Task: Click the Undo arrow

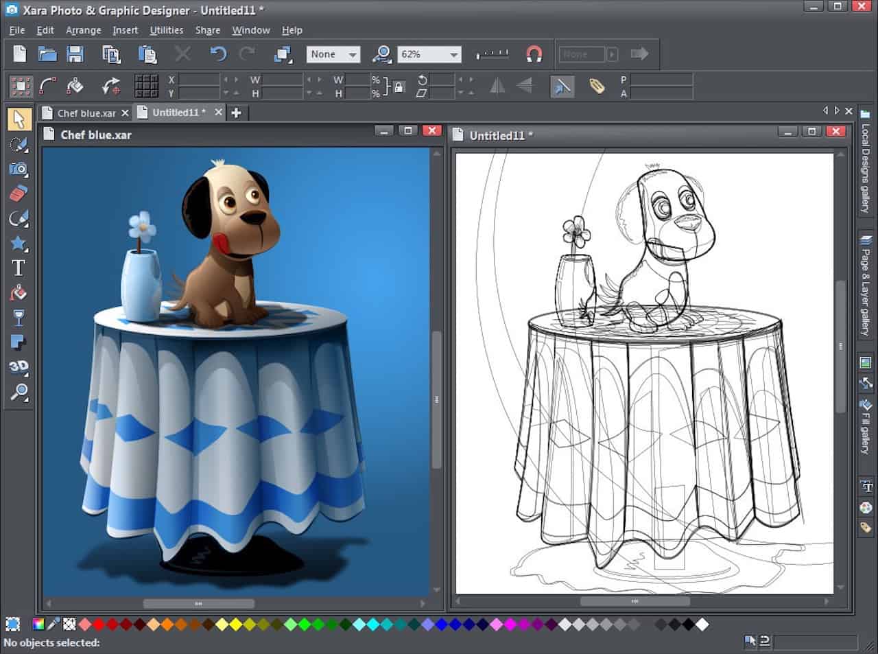Action: 218,54
